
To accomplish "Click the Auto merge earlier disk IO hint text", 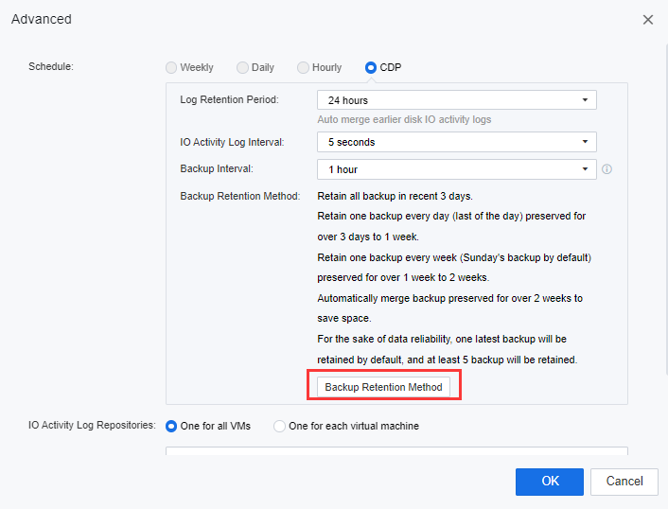I will click(x=404, y=119).
